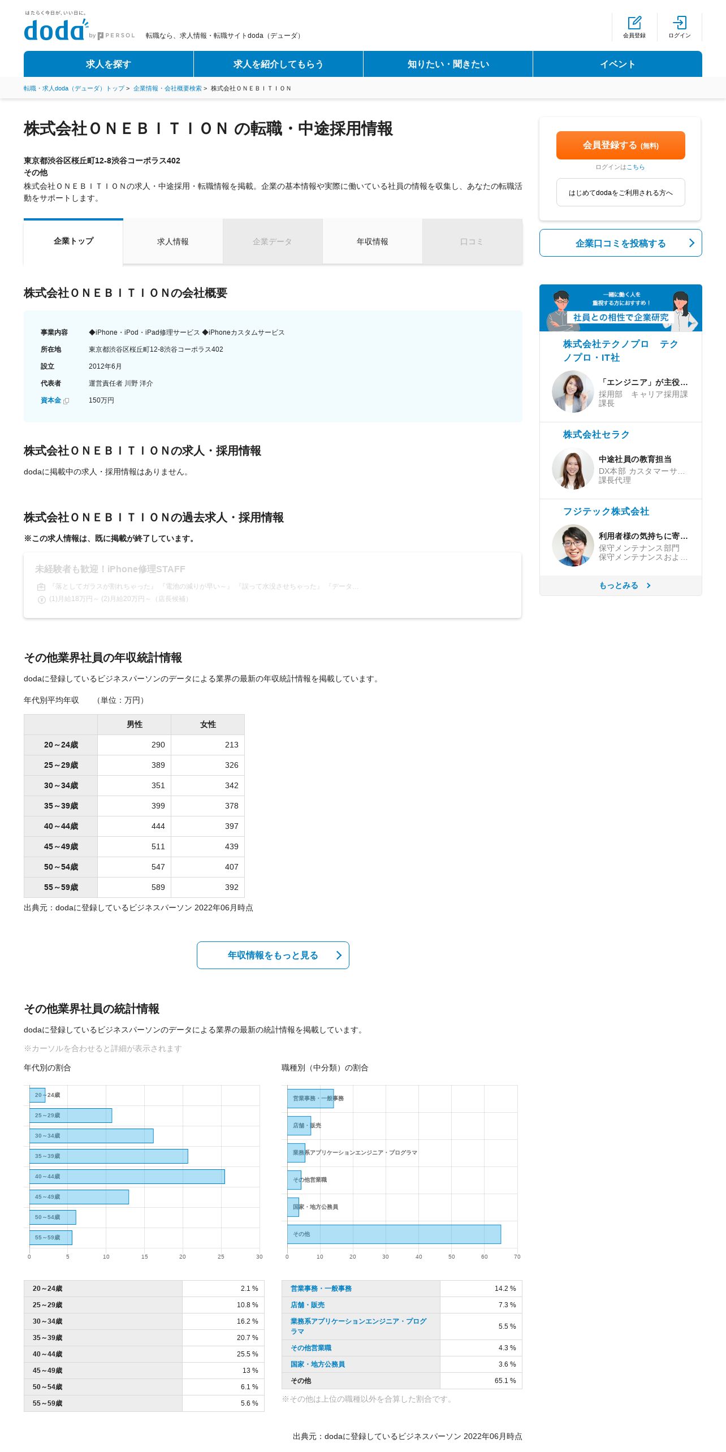The width and height of the screenshot is (726, 1452).
Task: Click male salary 589 for 55～59歳
Action: click(158, 887)
